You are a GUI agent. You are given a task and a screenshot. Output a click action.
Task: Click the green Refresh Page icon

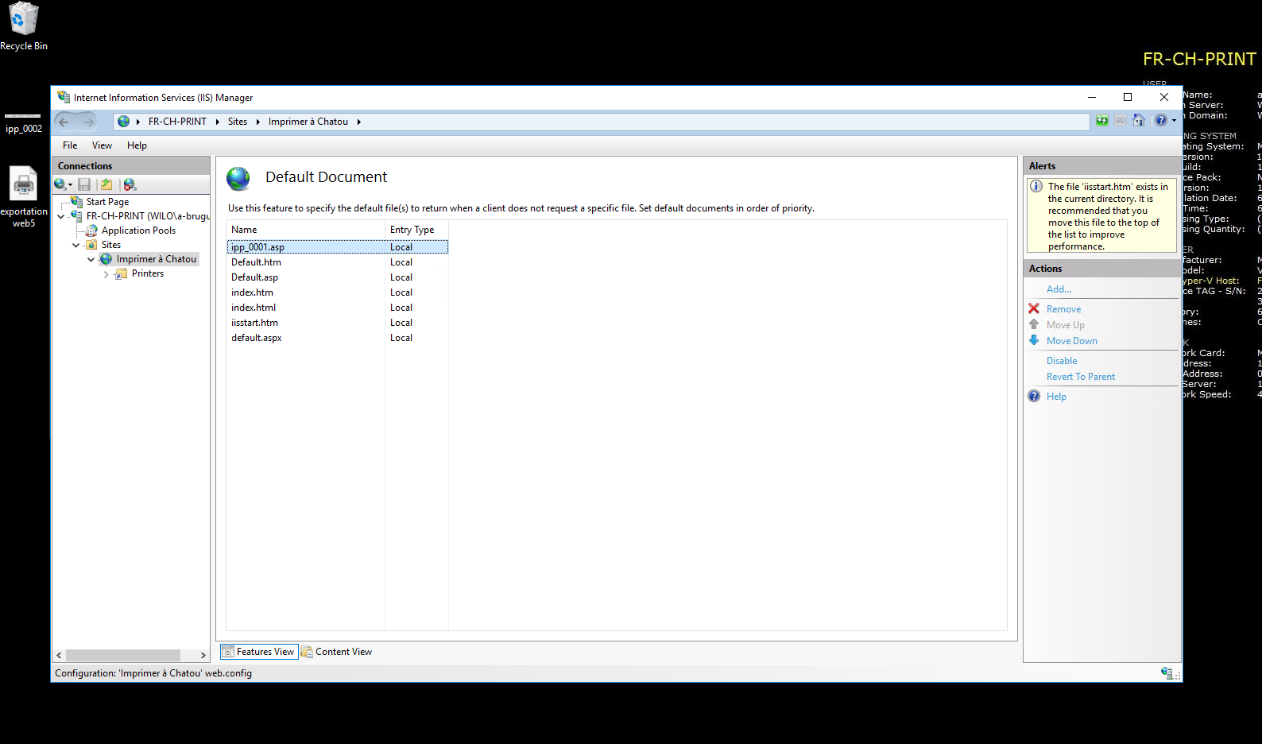(1101, 121)
